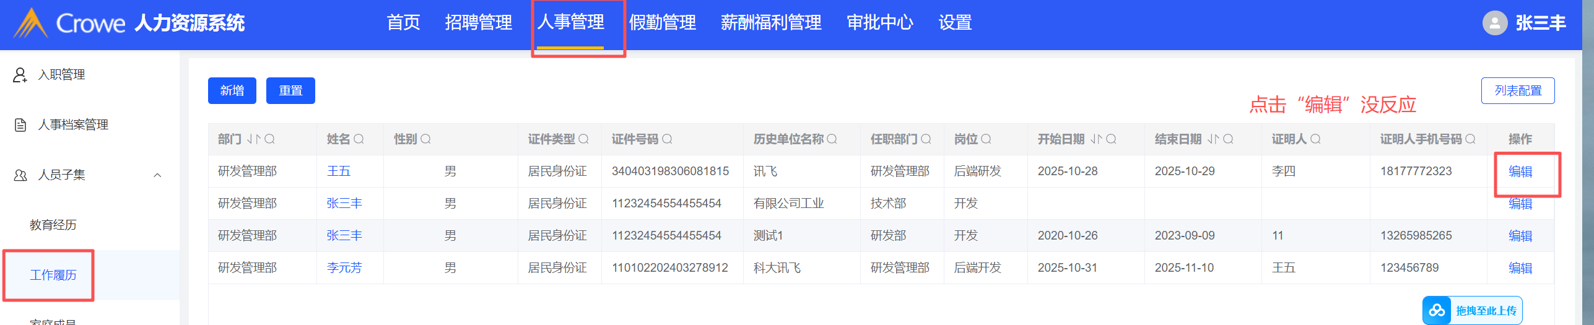Click ID number 340403198306081815
The width and height of the screenshot is (1594, 325).
tap(670, 171)
